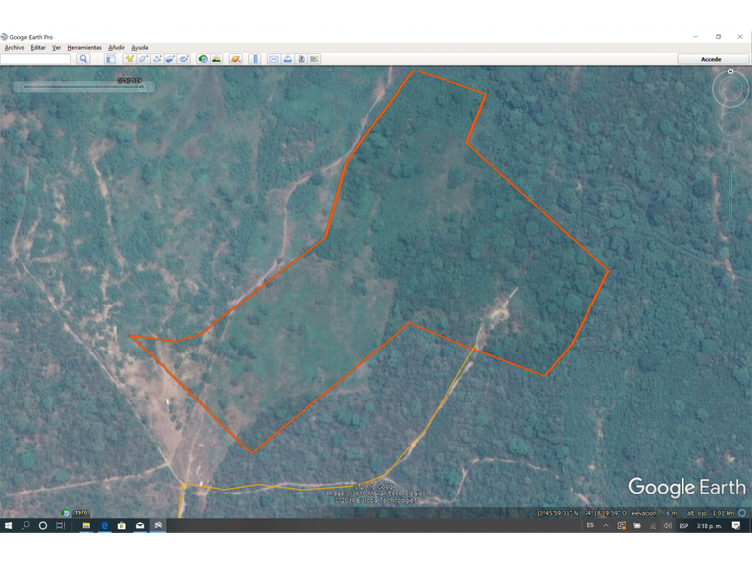Toggle sunlight across the landscape
Screen dimensions: 752x564
(x=216, y=59)
